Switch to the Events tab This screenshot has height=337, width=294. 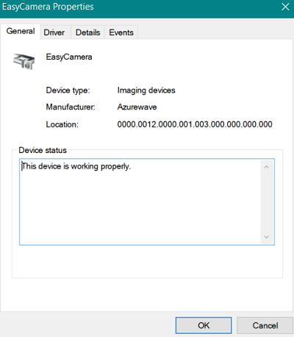click(x=121, y=32)
